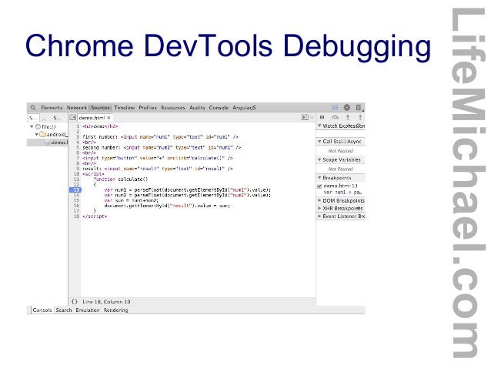Click the '<h2>demo</h2>' code line
491x369 pixels.
(100, 126)
